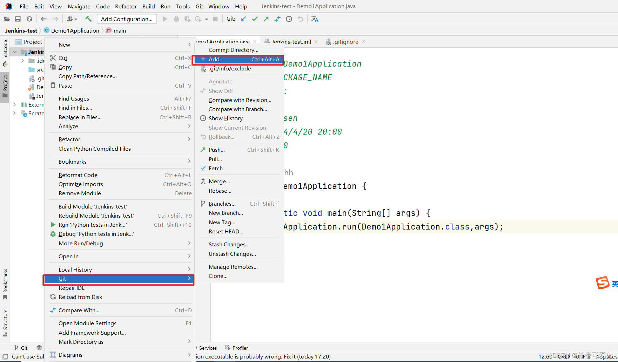The width and height of the screenshot is (618, 362).
Task: Click the Save All toolbar icon
Action: tap(18, 19)
